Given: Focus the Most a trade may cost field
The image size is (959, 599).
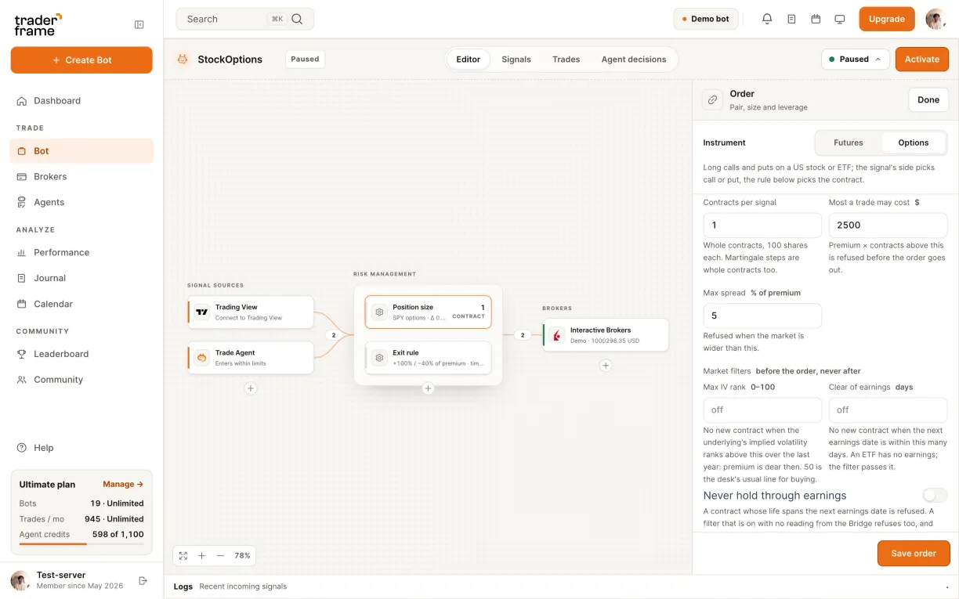Looking at the screenshot, I should coord(888,225).
